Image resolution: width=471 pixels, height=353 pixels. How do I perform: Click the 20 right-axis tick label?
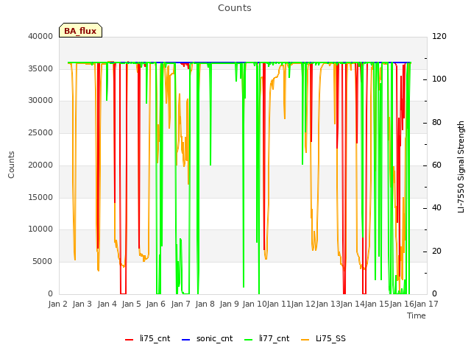(436, 251)
